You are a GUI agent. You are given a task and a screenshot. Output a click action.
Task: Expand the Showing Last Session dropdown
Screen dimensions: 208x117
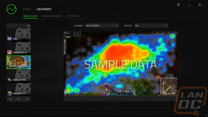(x=102, y=25)
